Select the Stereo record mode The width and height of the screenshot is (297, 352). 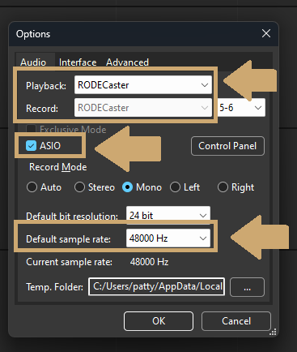79,187
